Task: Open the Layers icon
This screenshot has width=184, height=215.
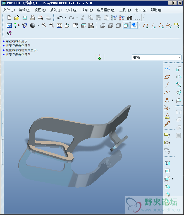Action: click(83, 25)
